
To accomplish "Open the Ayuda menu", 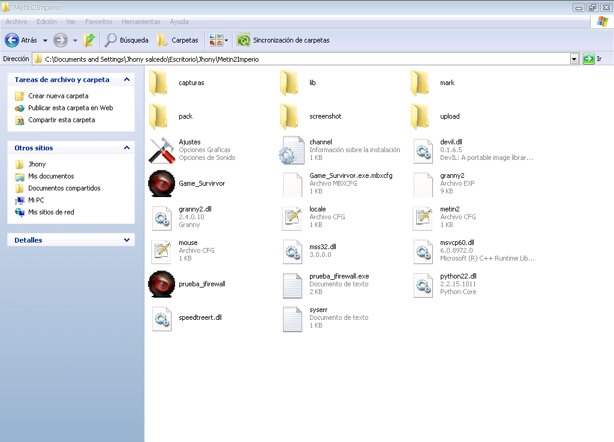I will click(179, 22).
